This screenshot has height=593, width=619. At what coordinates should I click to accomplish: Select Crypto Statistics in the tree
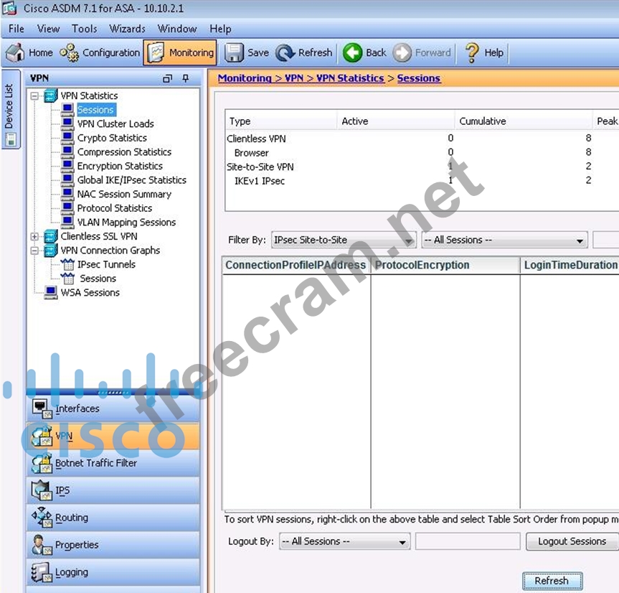coord(112,138)
